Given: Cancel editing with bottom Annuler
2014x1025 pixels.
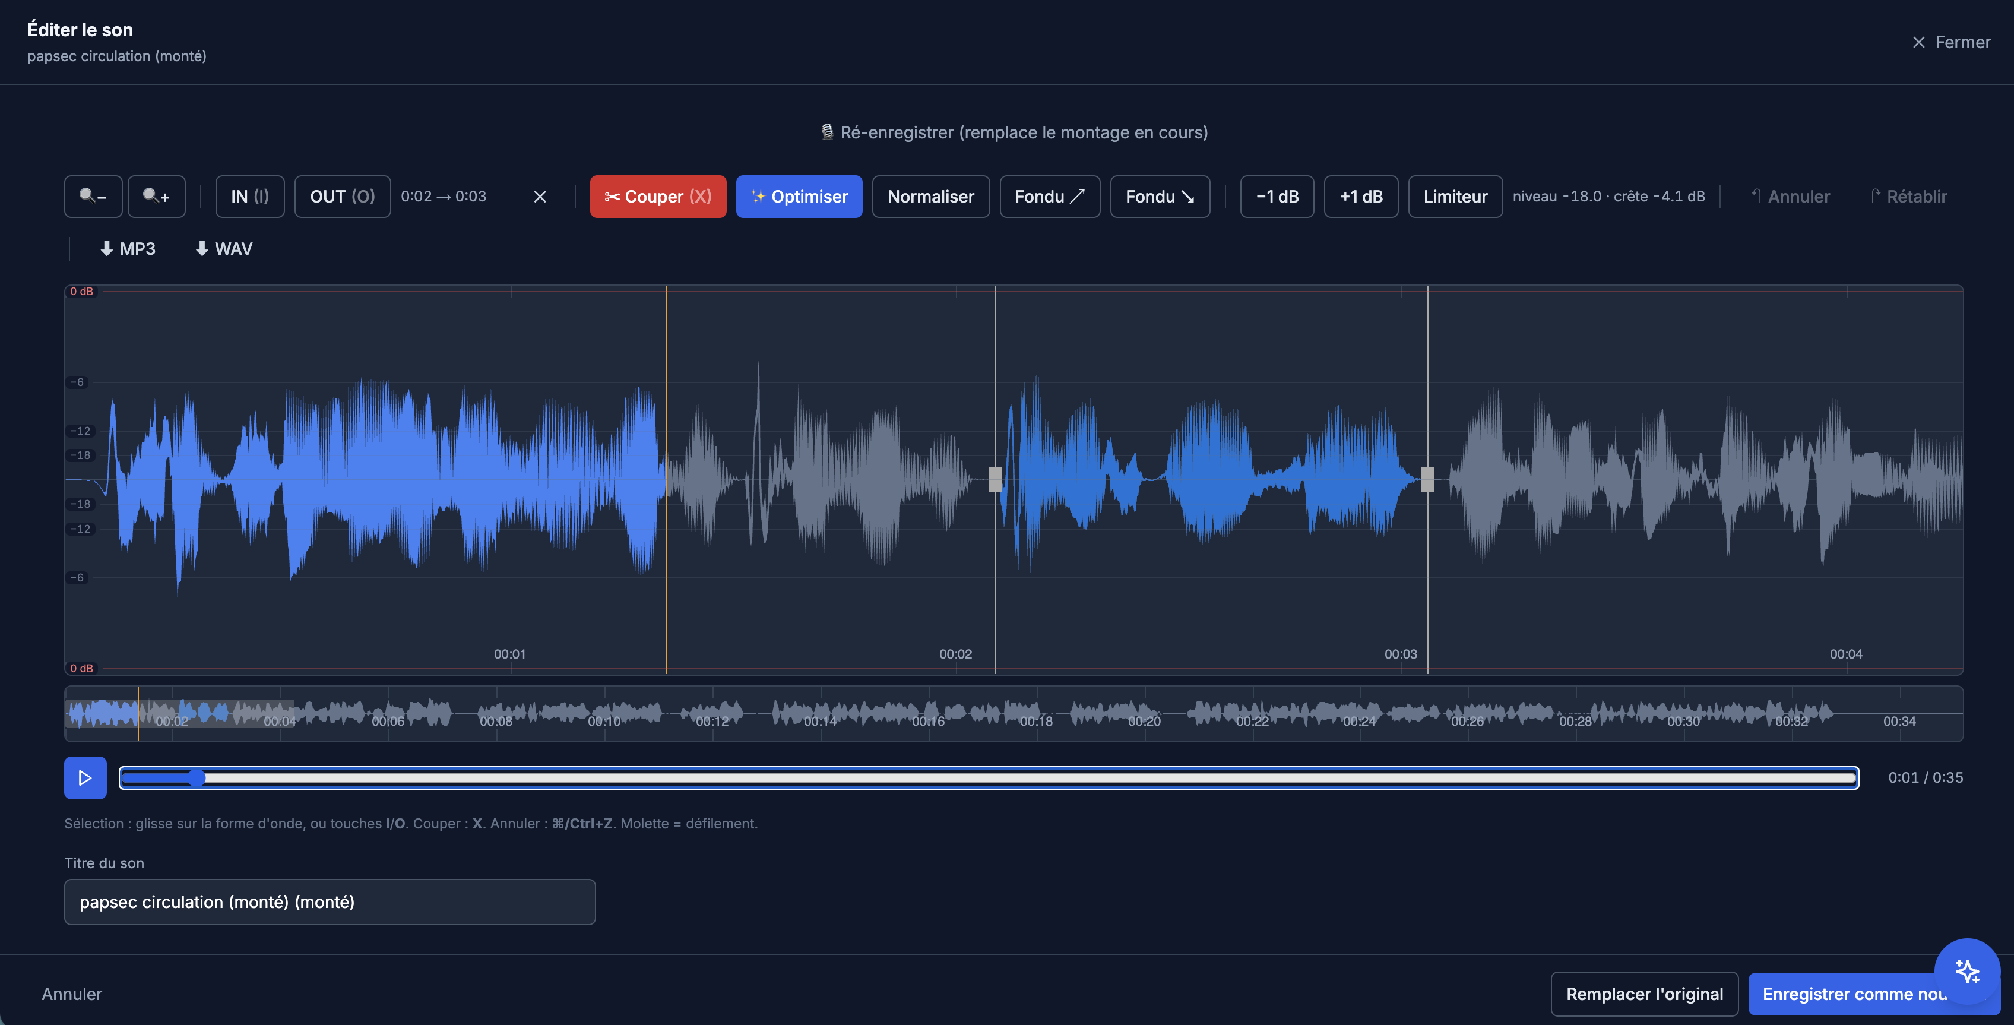Looking at the screenshot, I should [72, 994].
